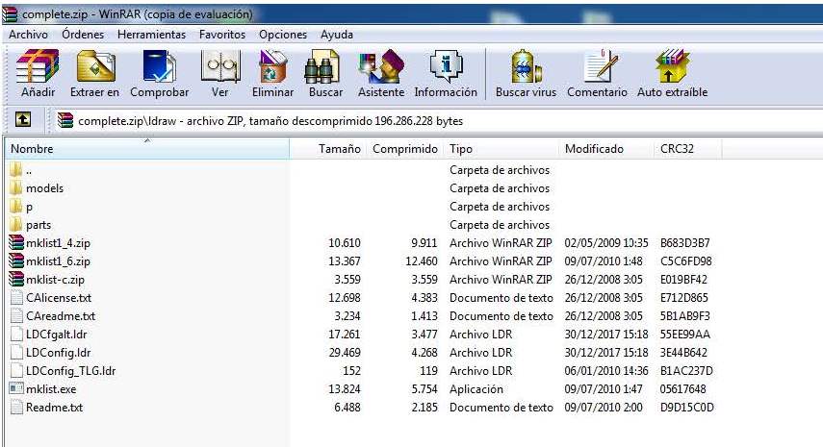Image resolution: width=823 pixels, height=447 pixels.
Task: Sort by Modificado column header
Action: [594, 149]
